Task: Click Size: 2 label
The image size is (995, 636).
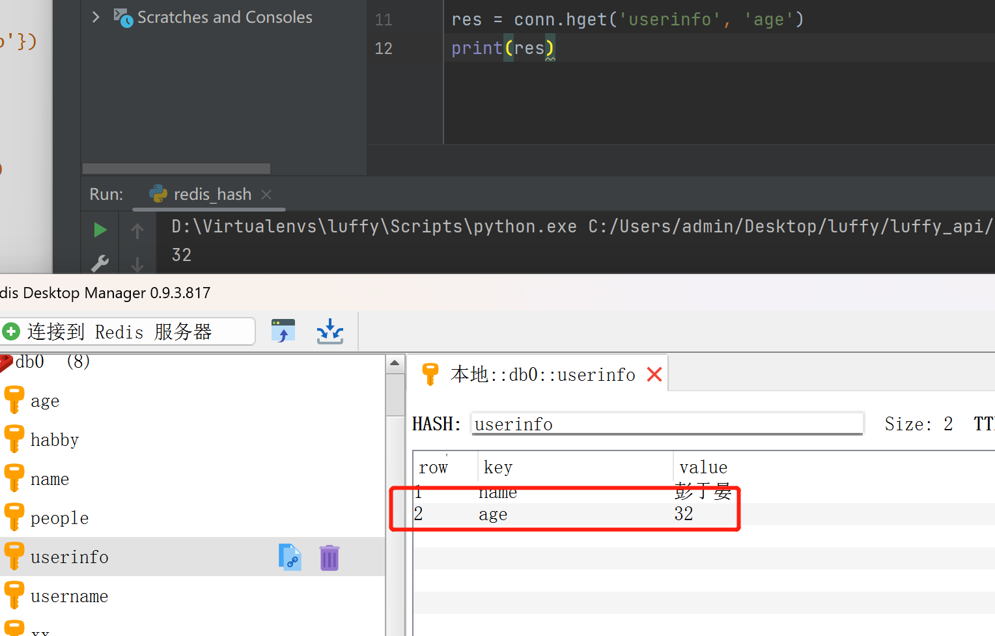Action: click(919, 424)
